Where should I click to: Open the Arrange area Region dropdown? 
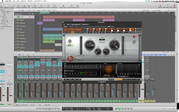(40, 11)
